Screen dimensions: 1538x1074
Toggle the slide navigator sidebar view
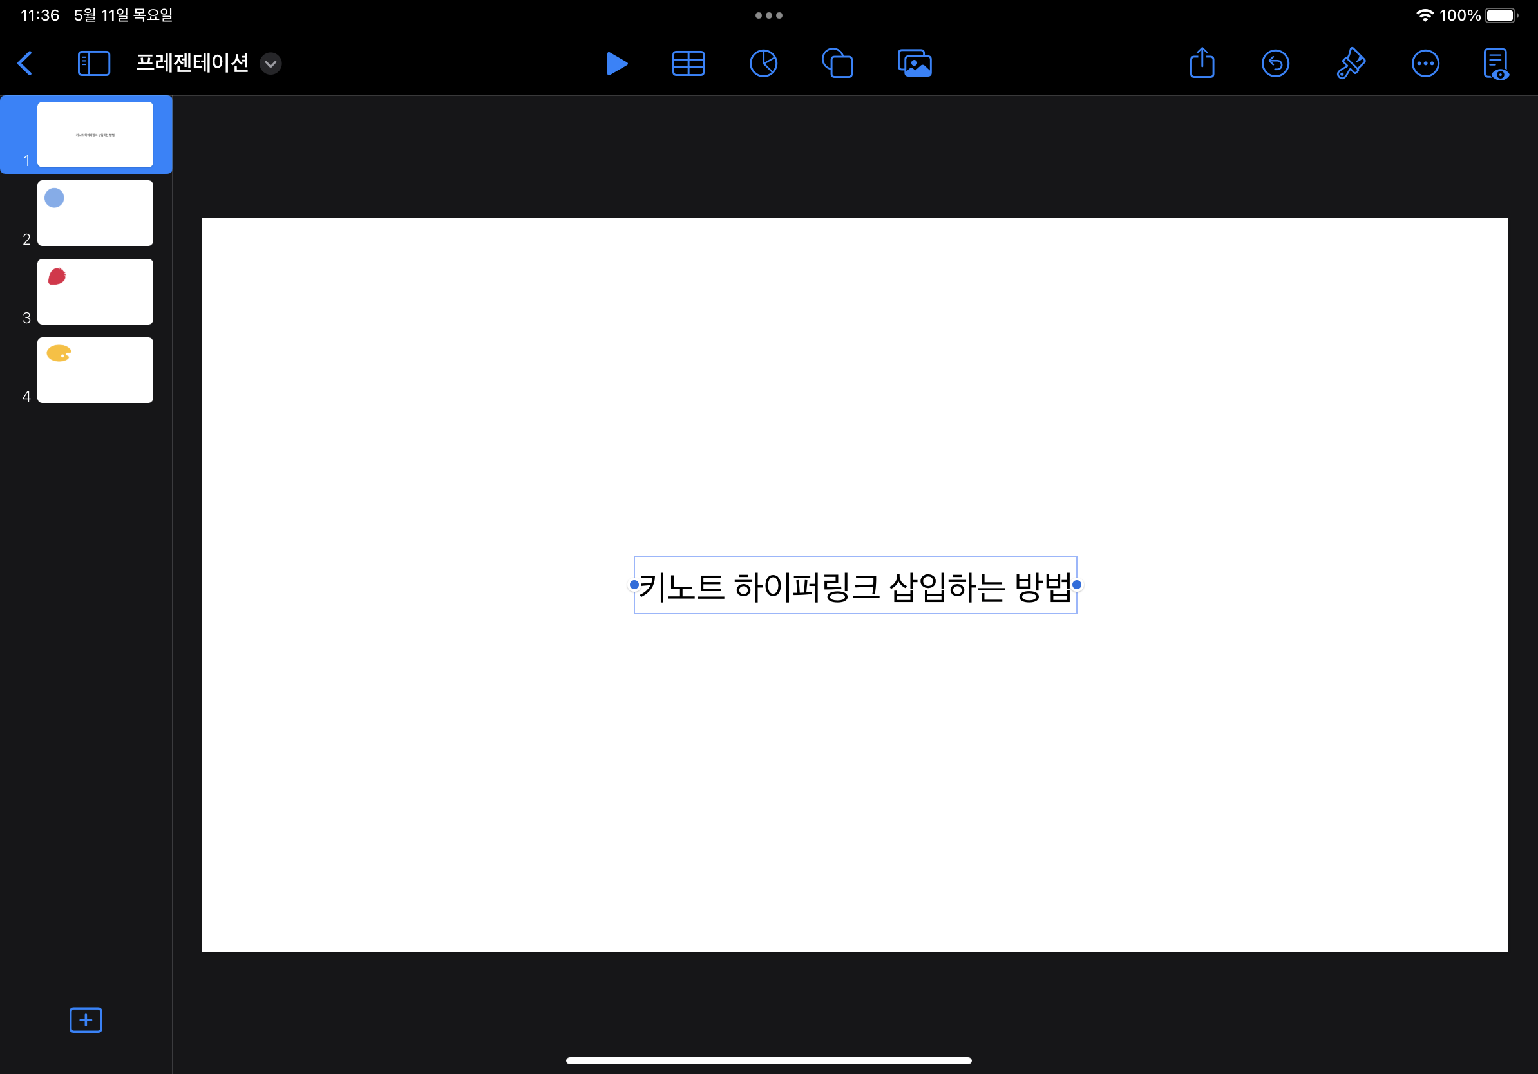tap(93, 63)
